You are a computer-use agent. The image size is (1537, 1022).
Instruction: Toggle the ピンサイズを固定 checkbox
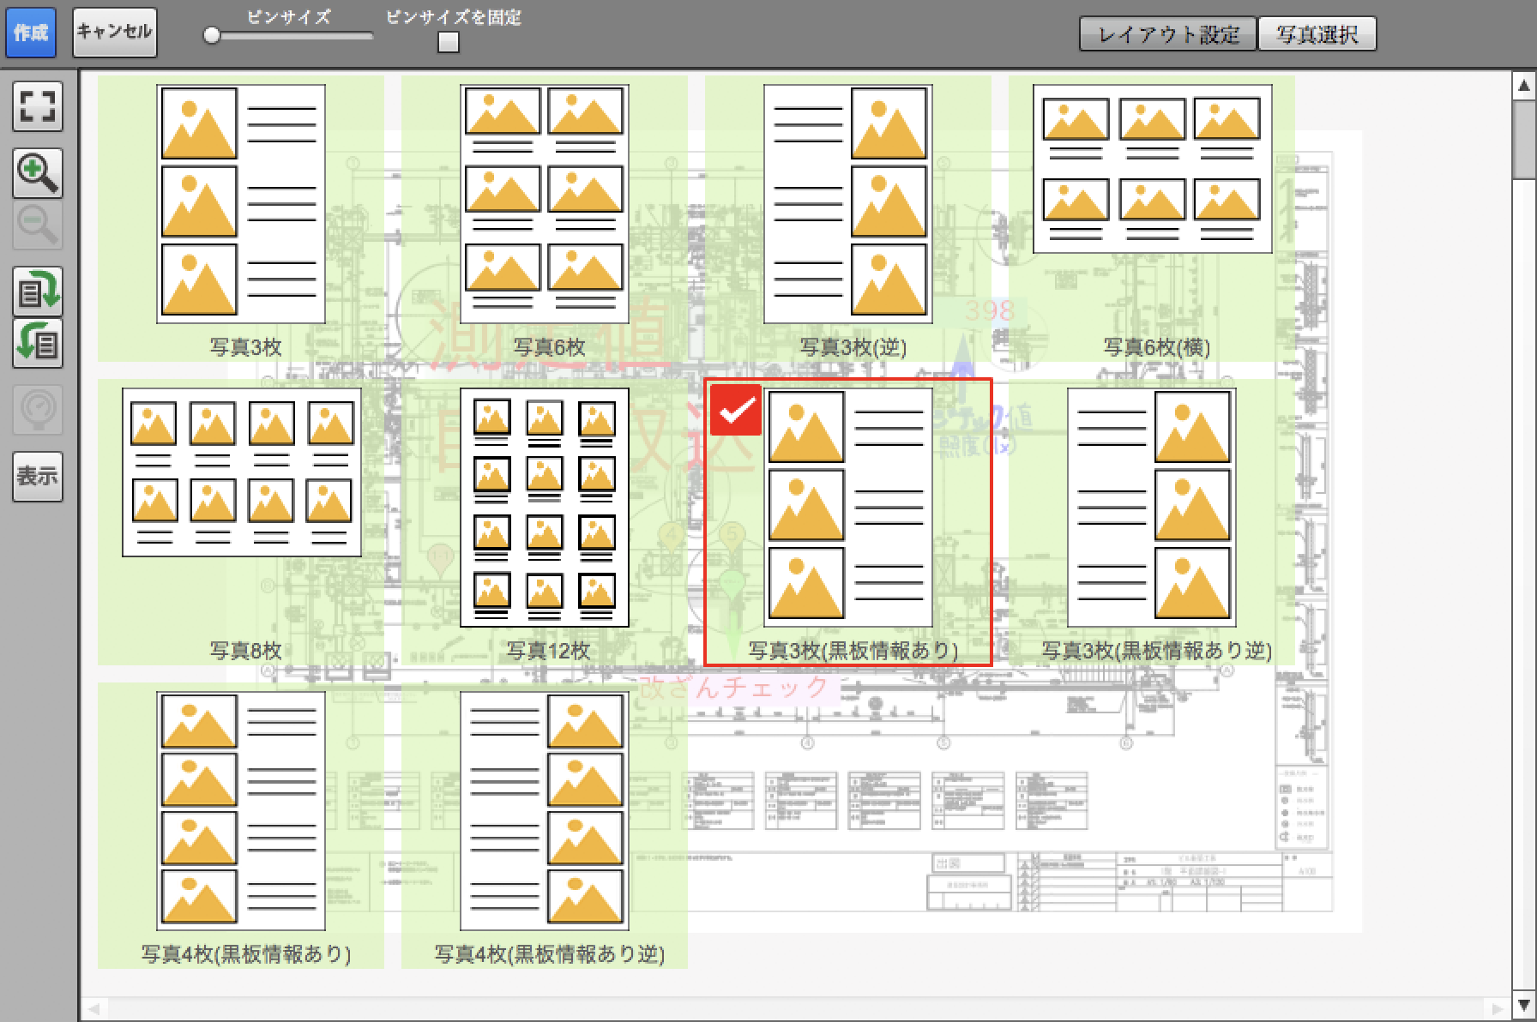click(448, 42)
